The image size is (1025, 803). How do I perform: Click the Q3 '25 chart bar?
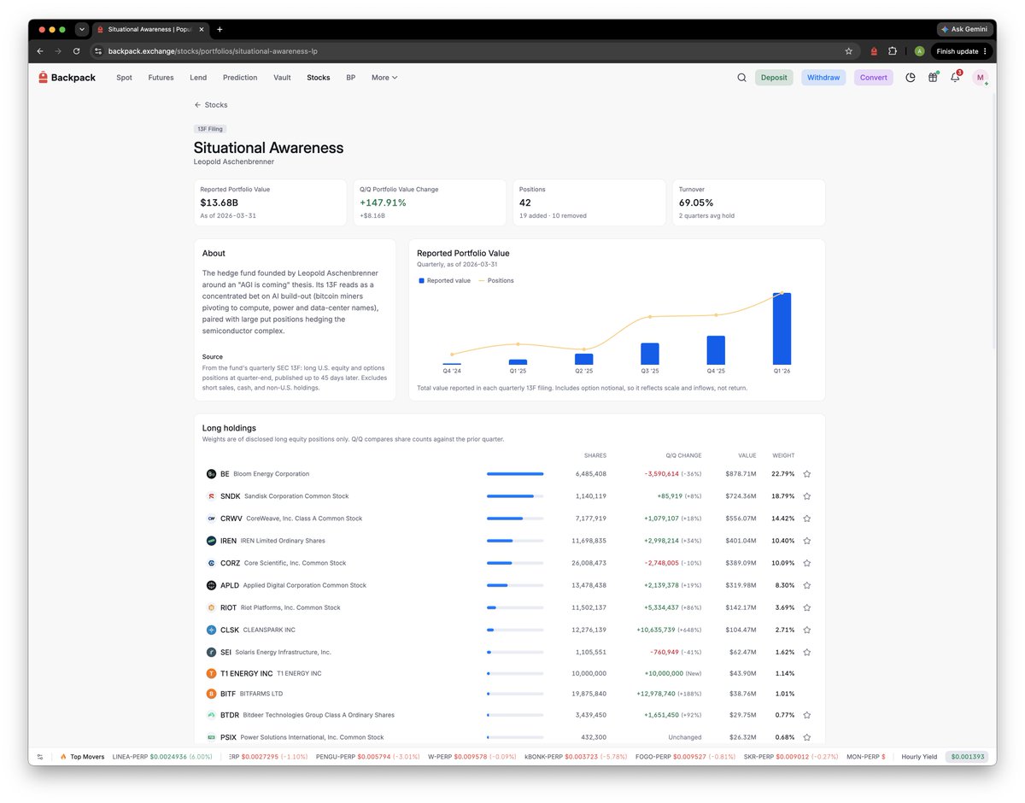tap(650, 354)
